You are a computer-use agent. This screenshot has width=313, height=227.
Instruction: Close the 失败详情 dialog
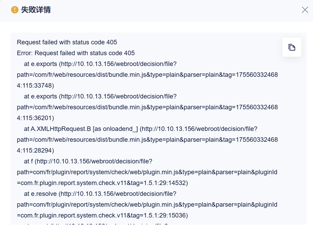coord(305,10)
